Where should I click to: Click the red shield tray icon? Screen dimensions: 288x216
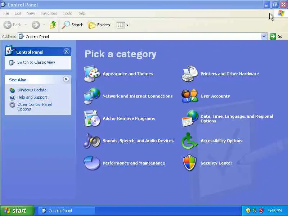tap(261, 211)
